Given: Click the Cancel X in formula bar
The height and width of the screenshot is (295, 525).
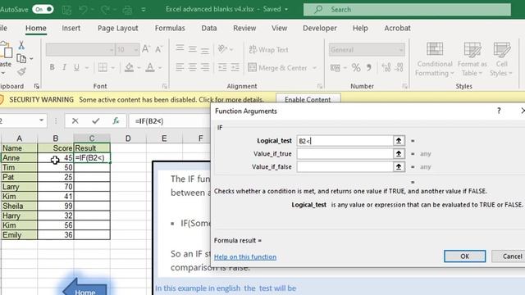Looking at the screenshot, I should (75, 120).
